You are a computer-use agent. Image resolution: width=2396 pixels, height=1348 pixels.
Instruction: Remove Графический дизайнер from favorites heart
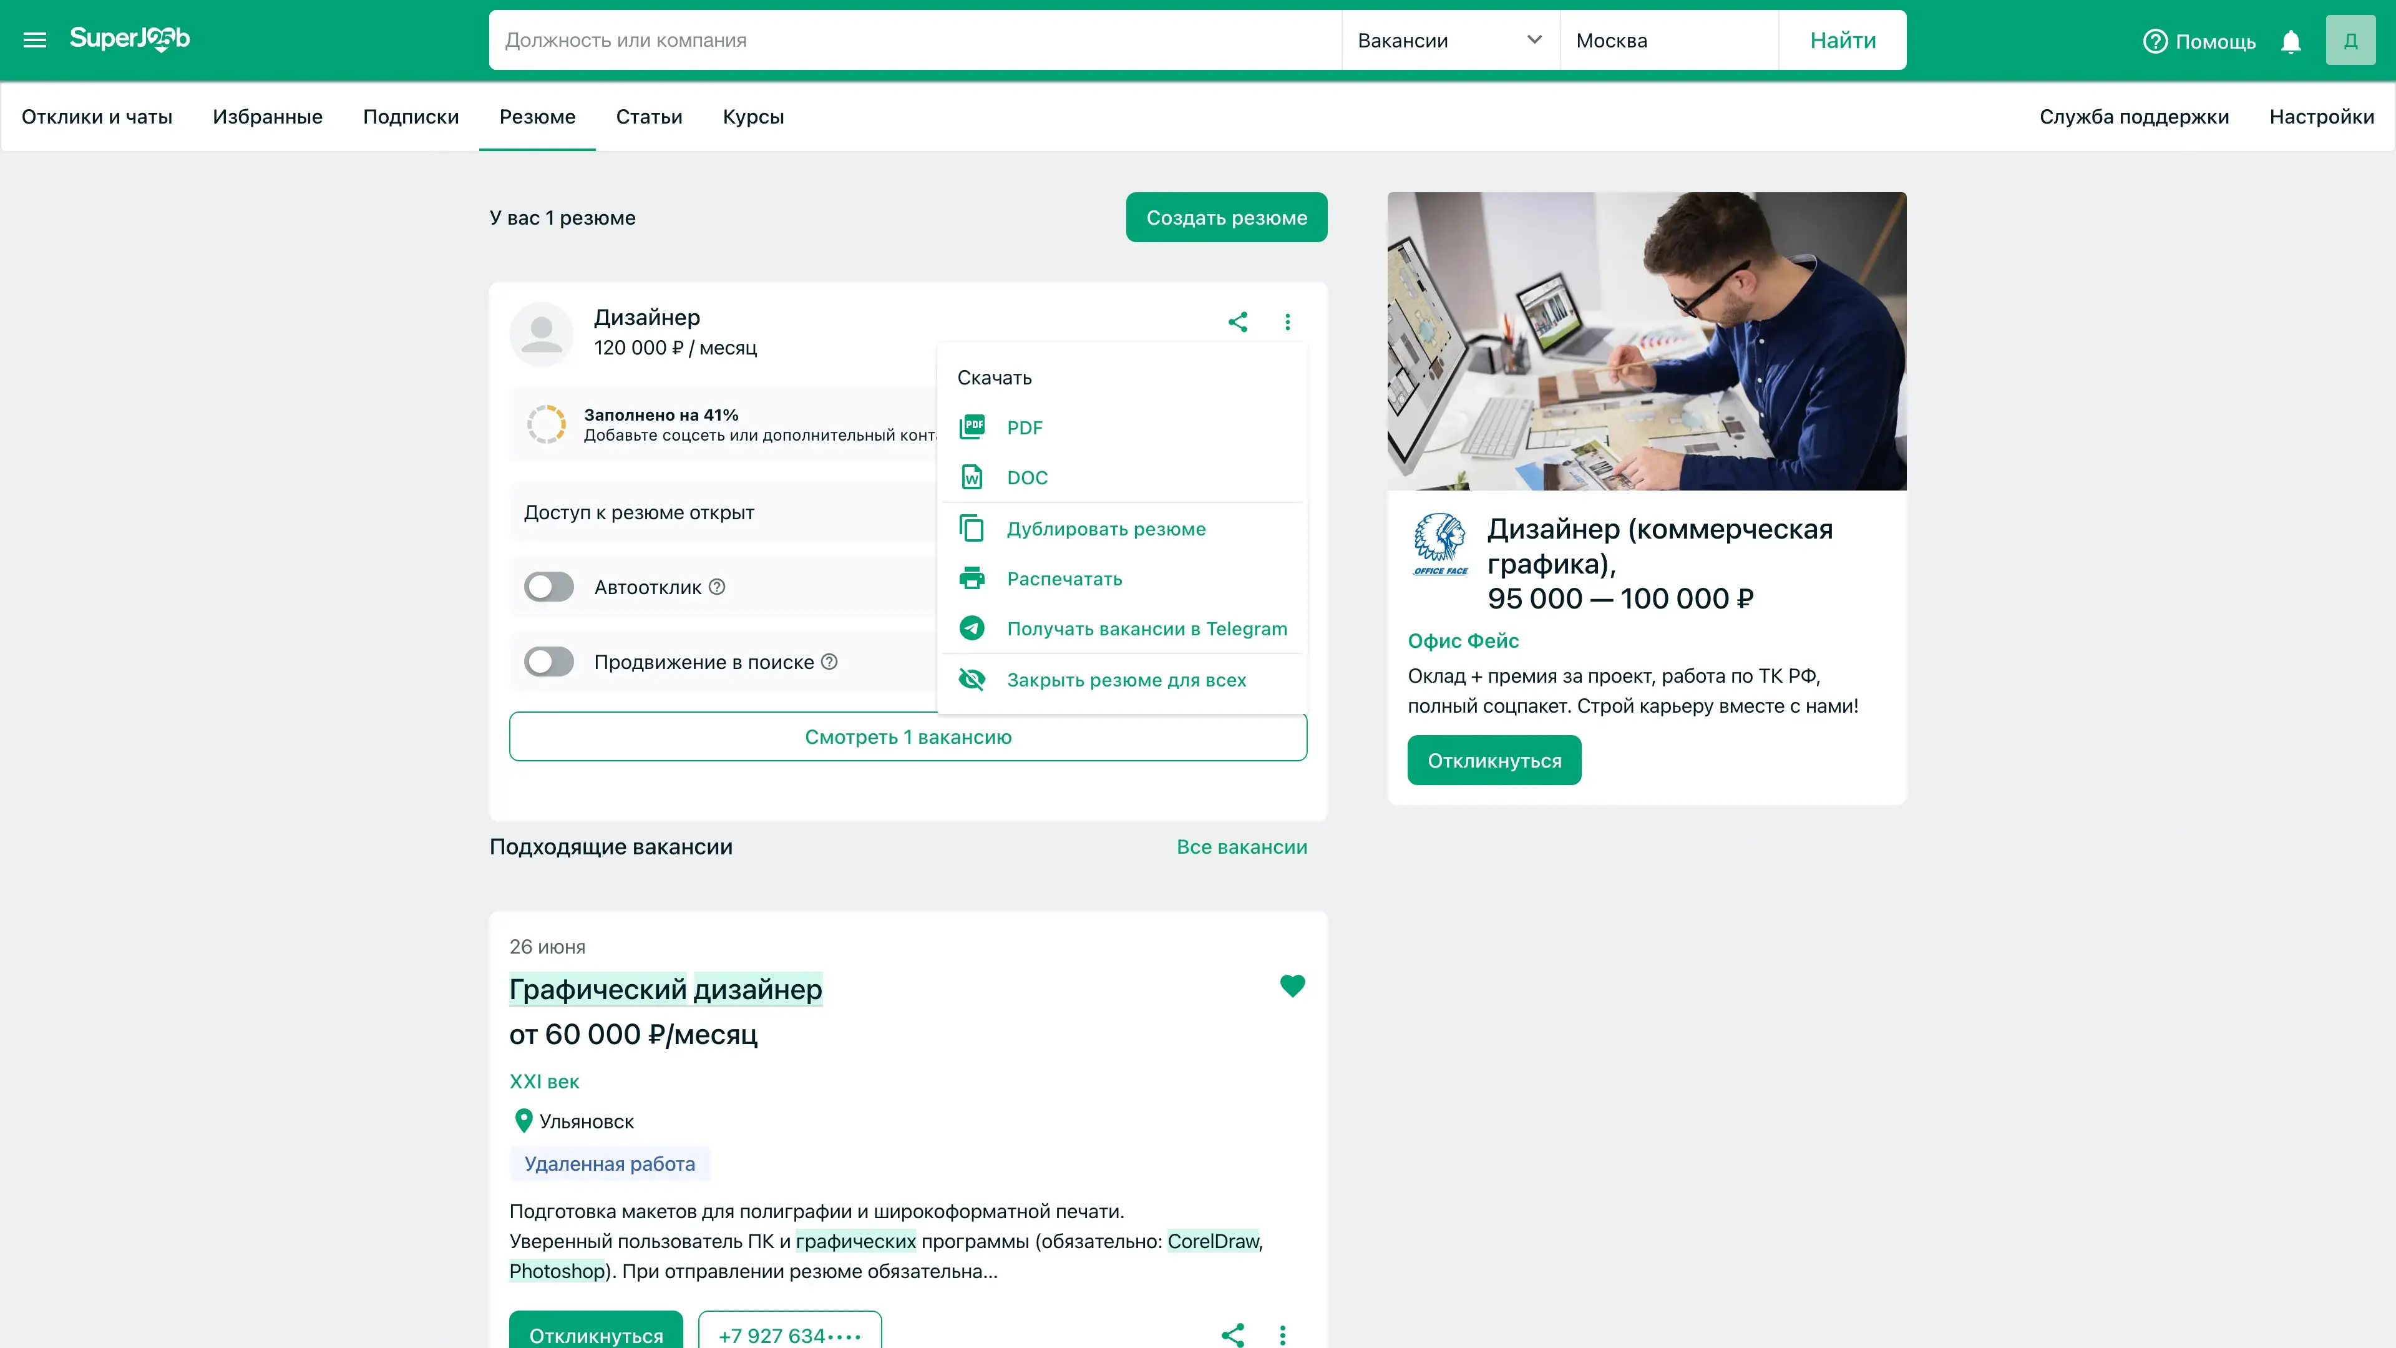click(1292, 986)
